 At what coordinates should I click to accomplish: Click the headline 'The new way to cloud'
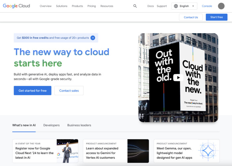coord(62,52)
